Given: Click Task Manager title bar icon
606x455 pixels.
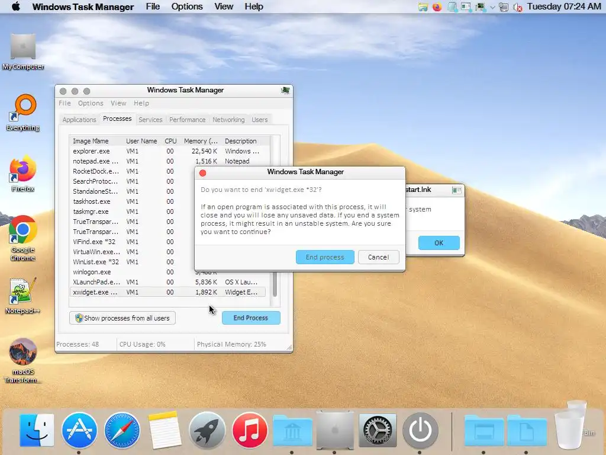Looking at the screenshot, I should pyautogui.click(x=285, y=90).
